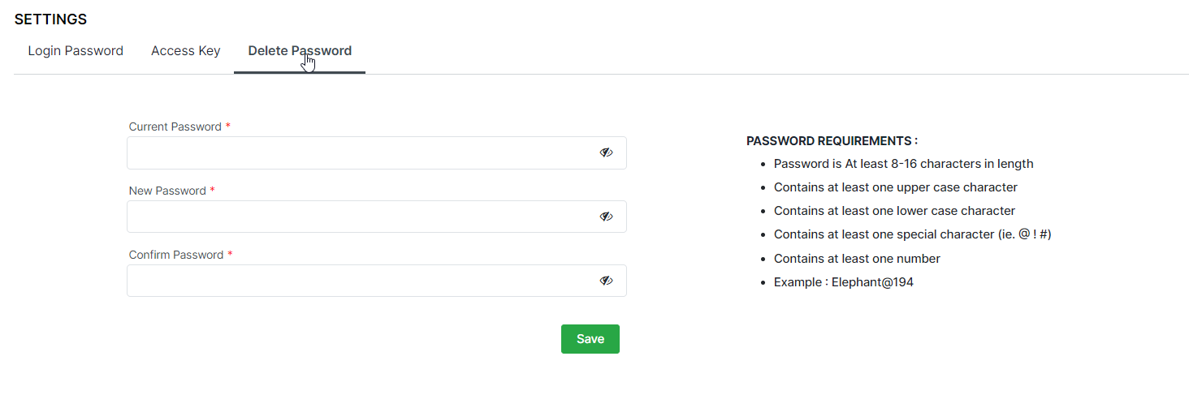Screen dimensions: 1189x395
Task: Click the special character requirement text
Action: tap(913, 234)
